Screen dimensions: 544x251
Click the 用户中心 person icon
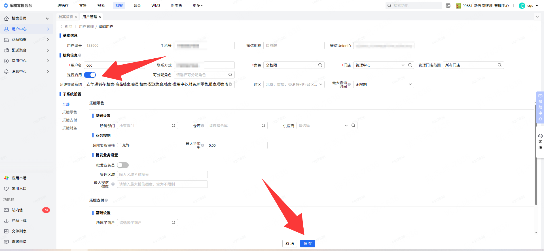(6, 29)
